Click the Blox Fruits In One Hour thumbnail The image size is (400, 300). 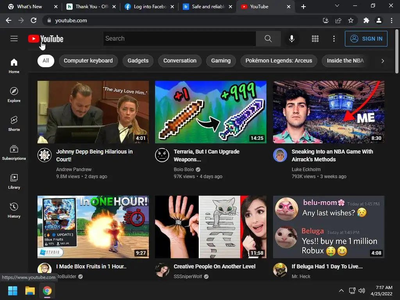(93, 227)
